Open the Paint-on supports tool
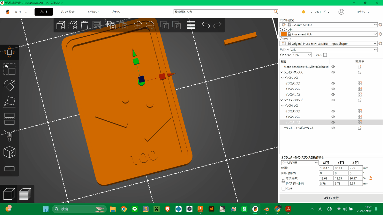Image resolution: width=383 pixels, height=215 pixels. (x=9, y=135)
